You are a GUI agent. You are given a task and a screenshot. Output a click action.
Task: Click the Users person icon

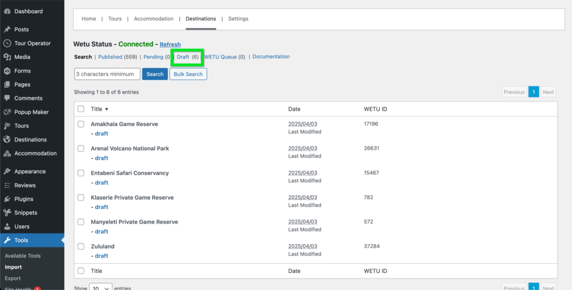pos(7,226)
